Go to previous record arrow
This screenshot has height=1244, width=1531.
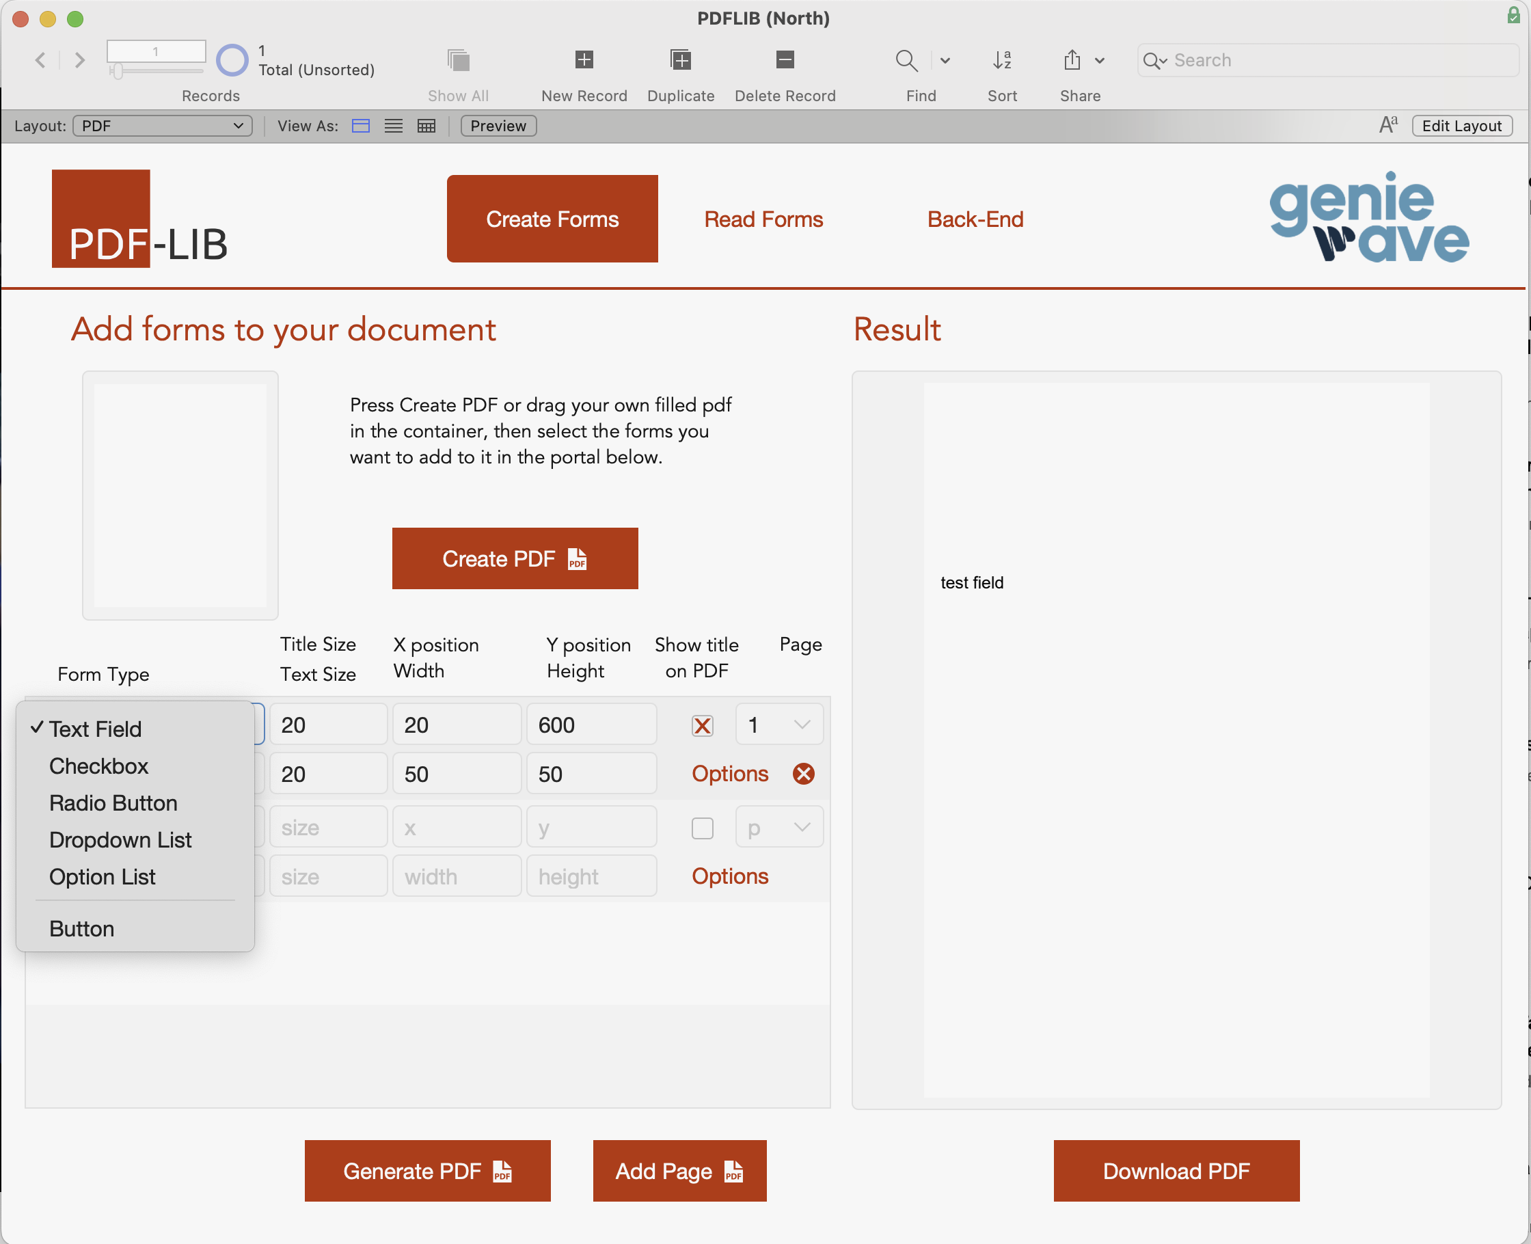(41, 60)
